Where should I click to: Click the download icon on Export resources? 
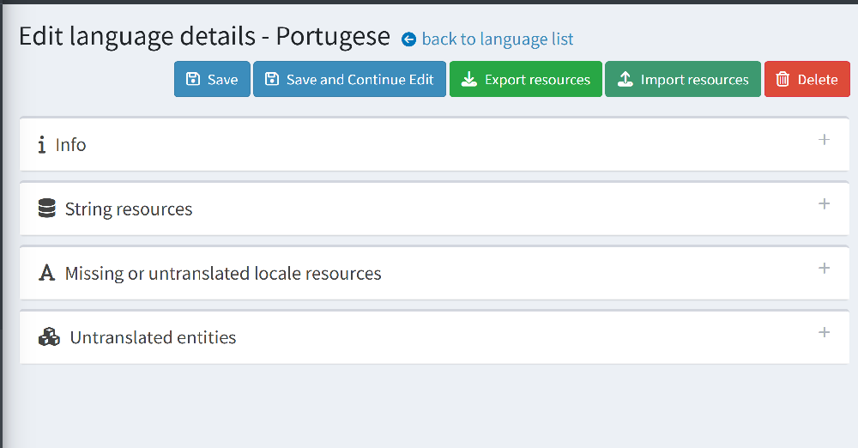469,80
